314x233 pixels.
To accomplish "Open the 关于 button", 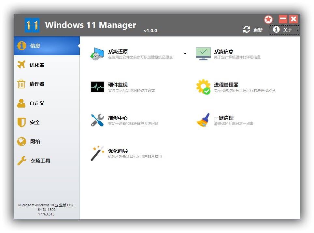I will (284, 30).
